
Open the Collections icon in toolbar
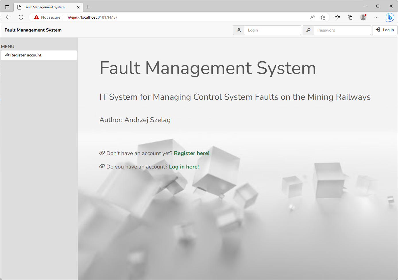pyautogui.click(x=350, y=17)
